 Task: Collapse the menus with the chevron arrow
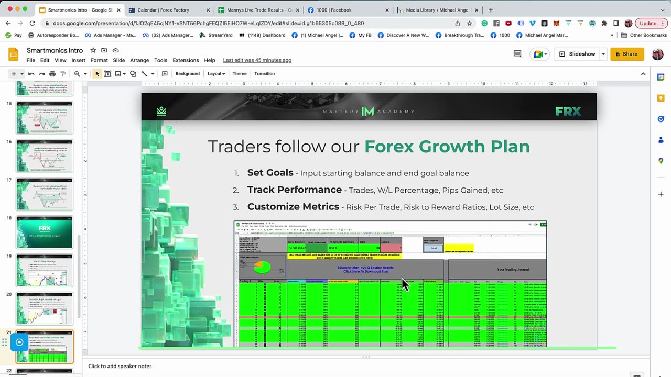coord(644,74)
